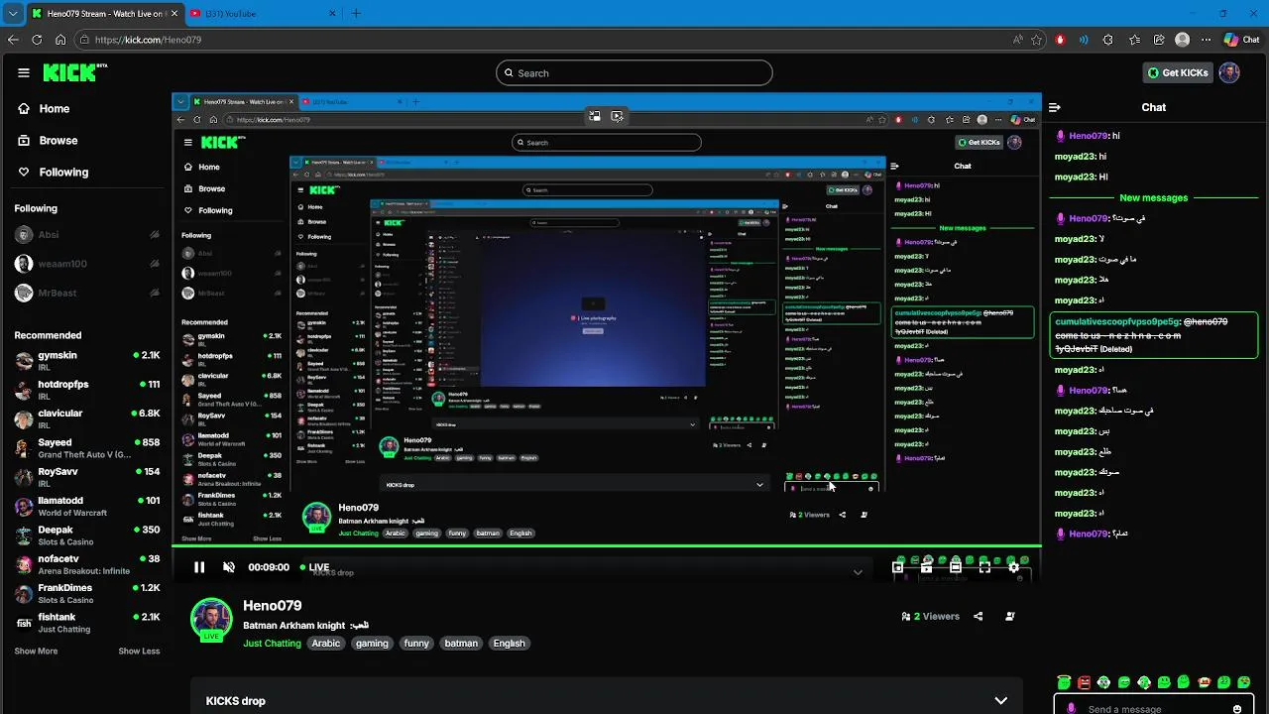Viewport: 1269px width, 714px height.
Task: Open emoji picker in chat input
Action: pos(1237,709)
